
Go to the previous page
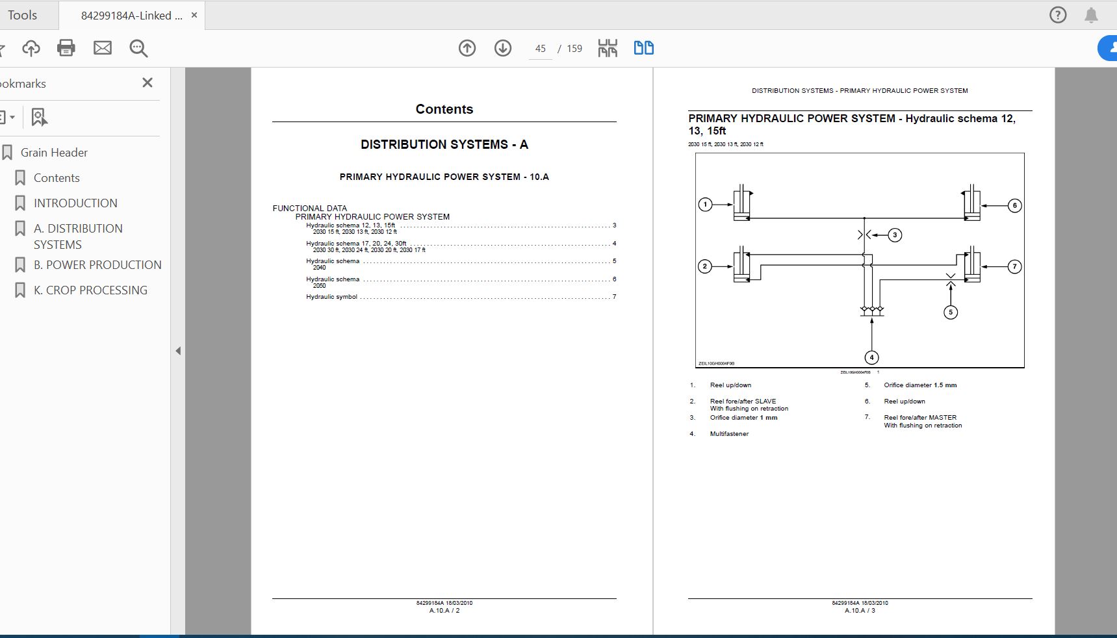(x=467, y=48)
